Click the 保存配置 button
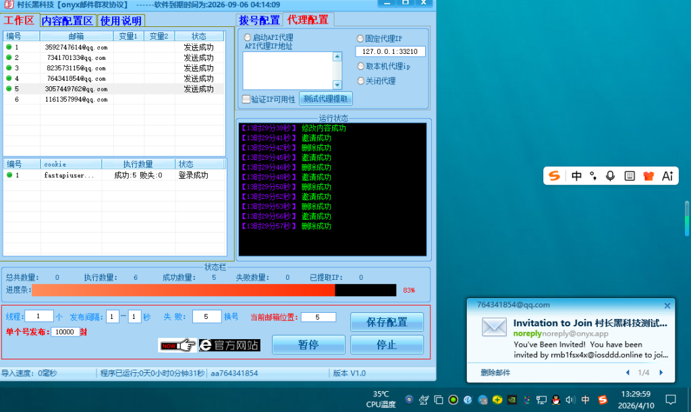Image resolution: width=691 pixels, height=412 pixels. point(386,321)
